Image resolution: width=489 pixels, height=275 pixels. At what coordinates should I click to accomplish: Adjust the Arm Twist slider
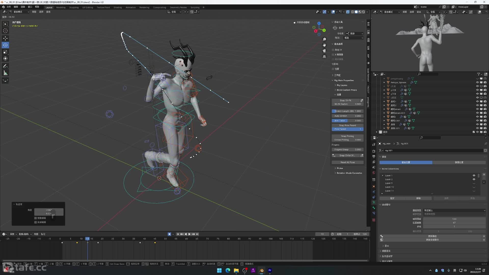pyautogui.click(x=347, y=121)
